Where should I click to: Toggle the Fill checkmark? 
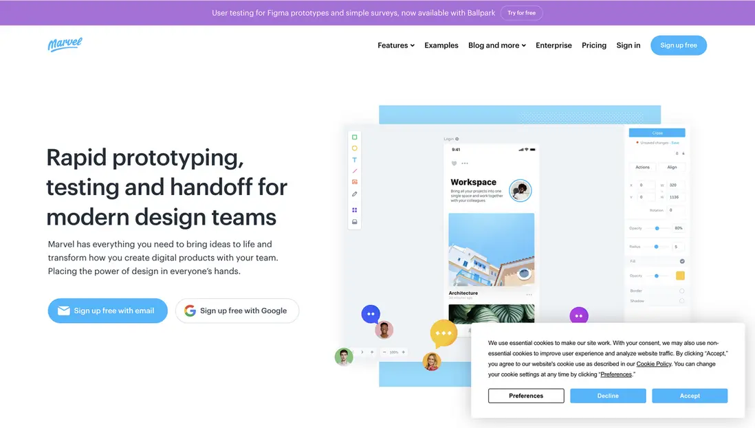682,261
